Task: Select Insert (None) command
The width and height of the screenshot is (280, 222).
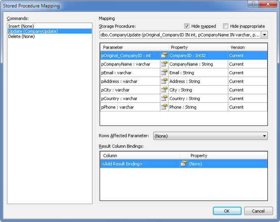Action: [x=21, y=26]
